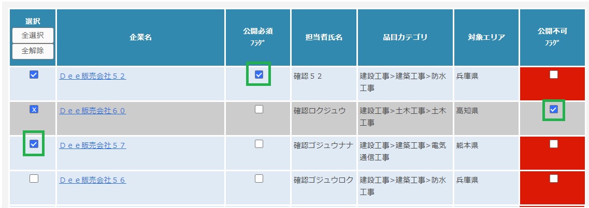This screenshot has width=589, height=208.
Task: Enable 公開必須 flag for Ｄｅｅ販売会社６０
Action: (x=259, y=109)
